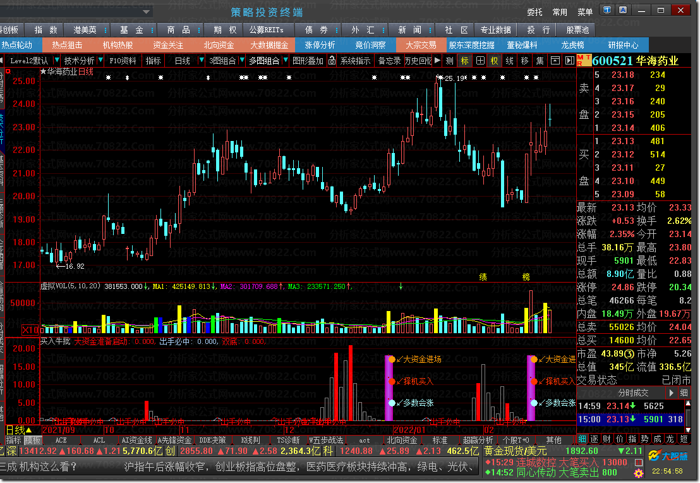This screenshot has width=700, height=483.
Task: Select the 细 detail tab under trade list
Action: pyautogui.click(x=582, y=439)
